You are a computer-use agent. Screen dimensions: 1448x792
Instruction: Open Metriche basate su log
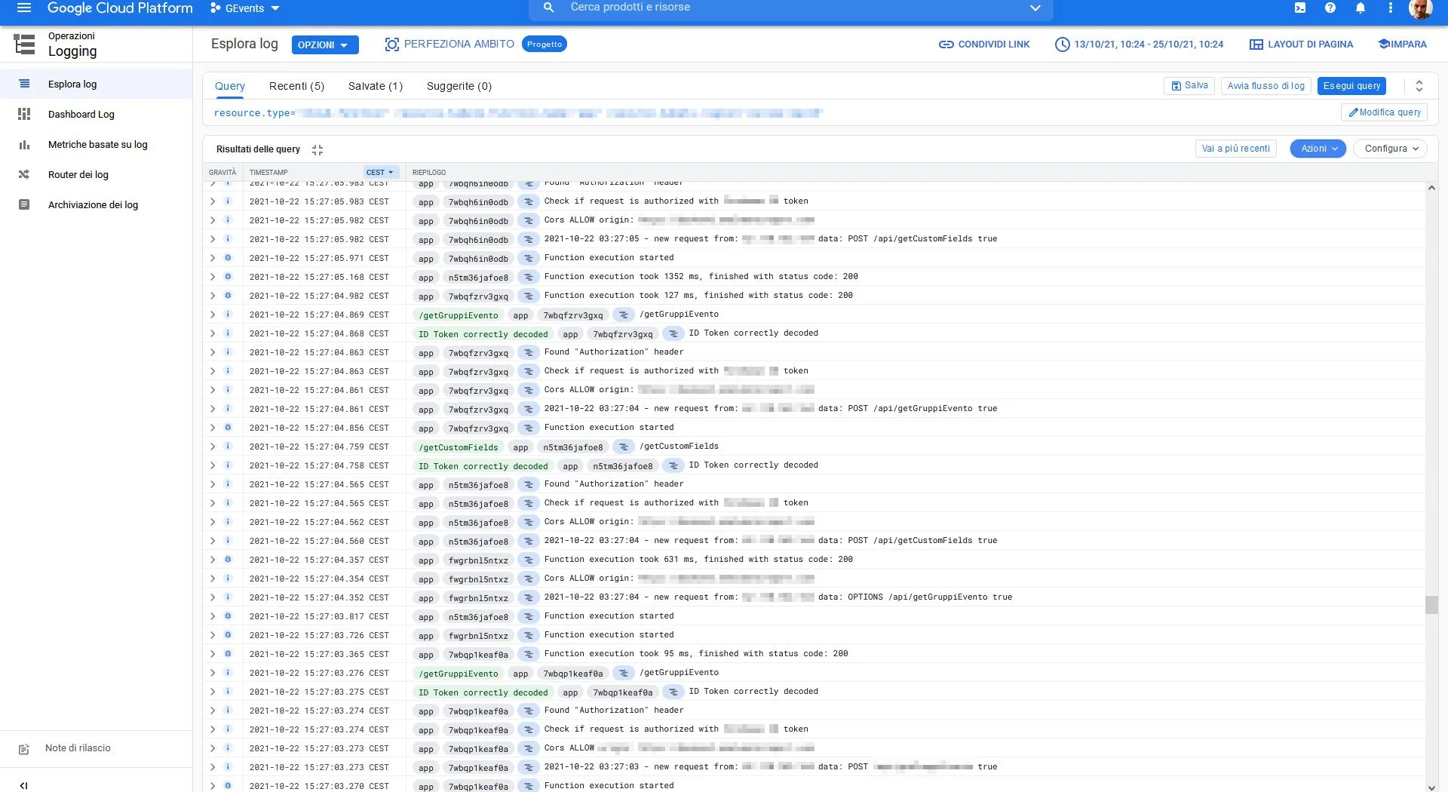97,144
